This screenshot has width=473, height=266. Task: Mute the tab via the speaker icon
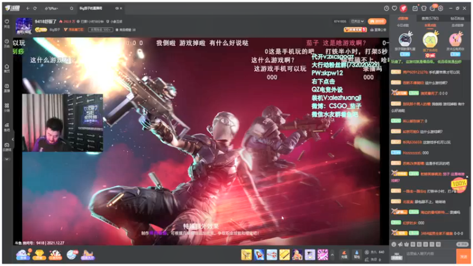click(x=116, y=8)
